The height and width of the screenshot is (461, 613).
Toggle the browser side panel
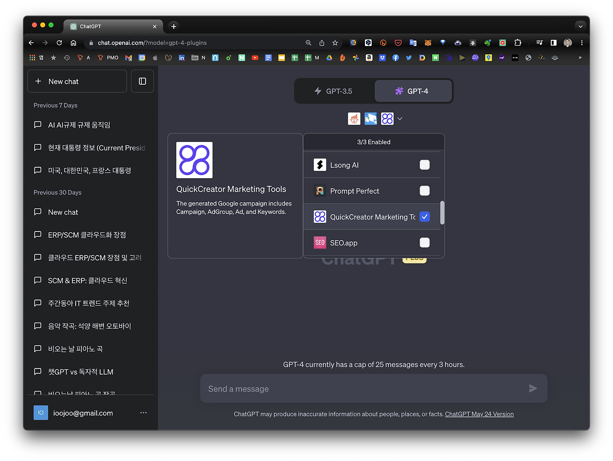click(x=554, y=43)
